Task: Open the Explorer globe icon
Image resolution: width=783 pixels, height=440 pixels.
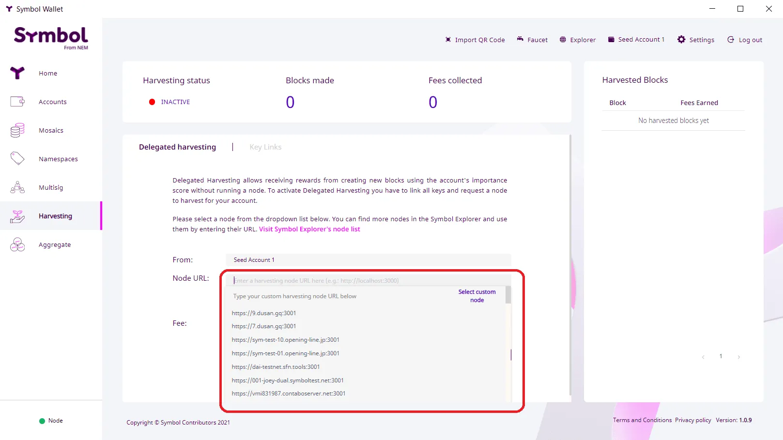Action: coord(563,40)
